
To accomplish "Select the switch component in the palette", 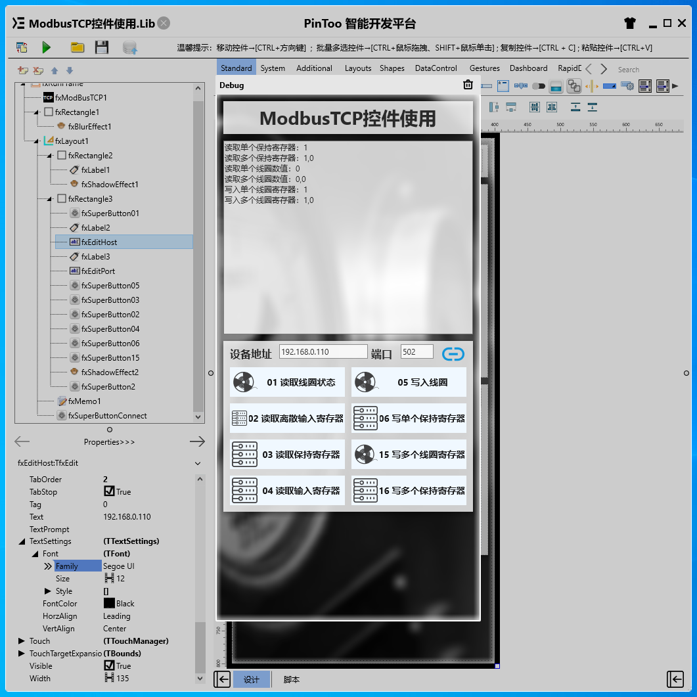I will point(538,86).
